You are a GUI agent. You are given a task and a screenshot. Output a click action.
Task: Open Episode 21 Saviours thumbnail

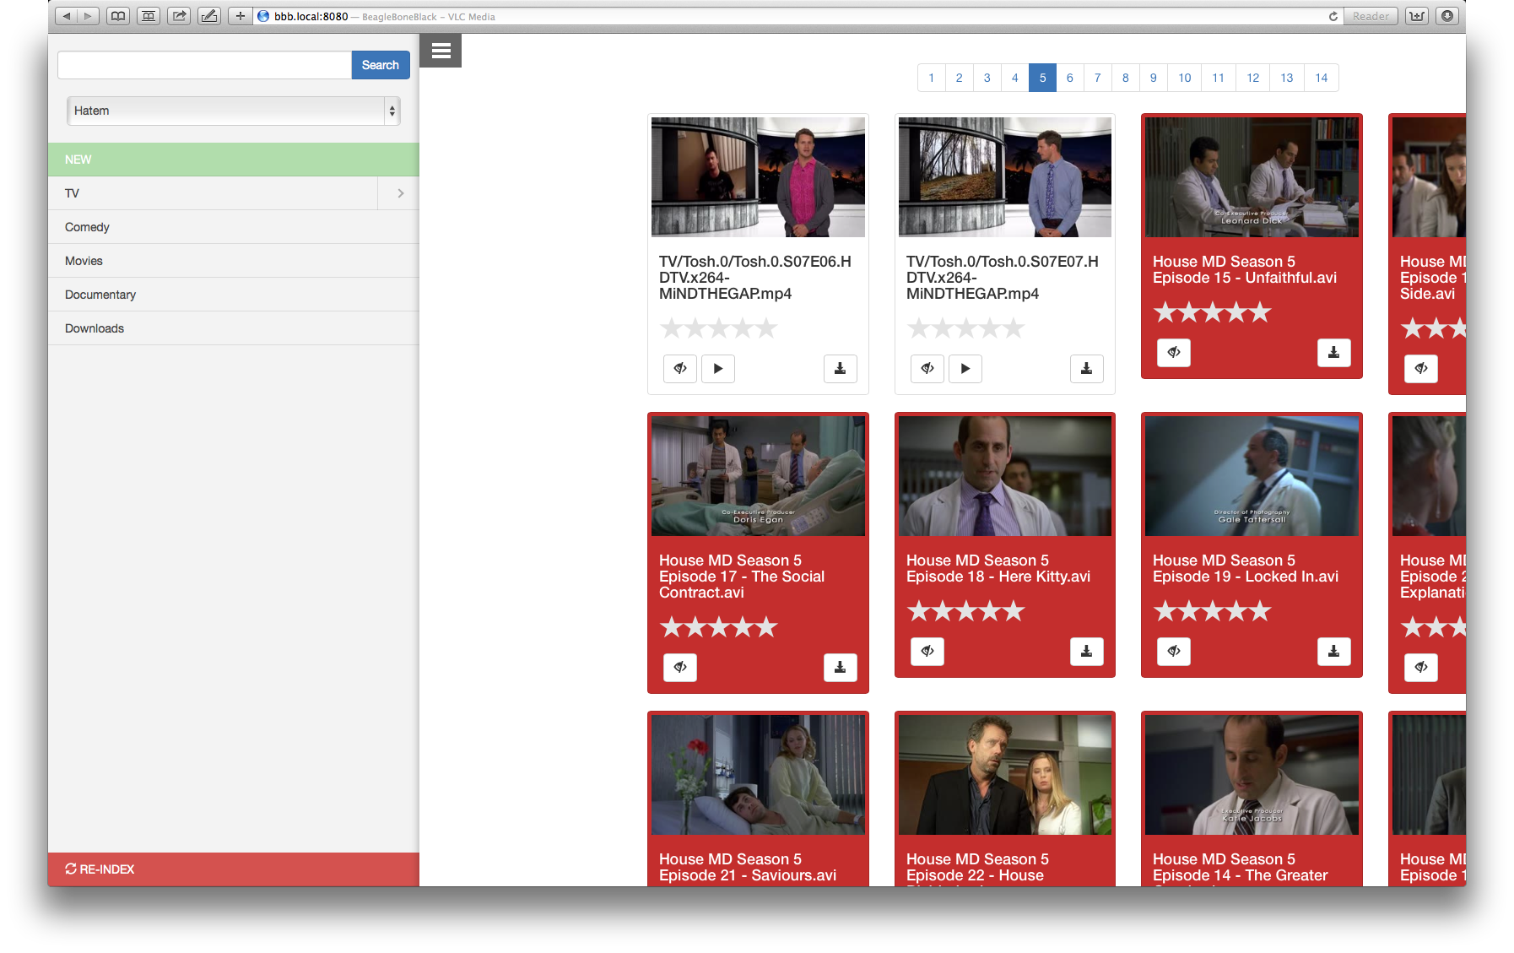(x=758, y=775)
